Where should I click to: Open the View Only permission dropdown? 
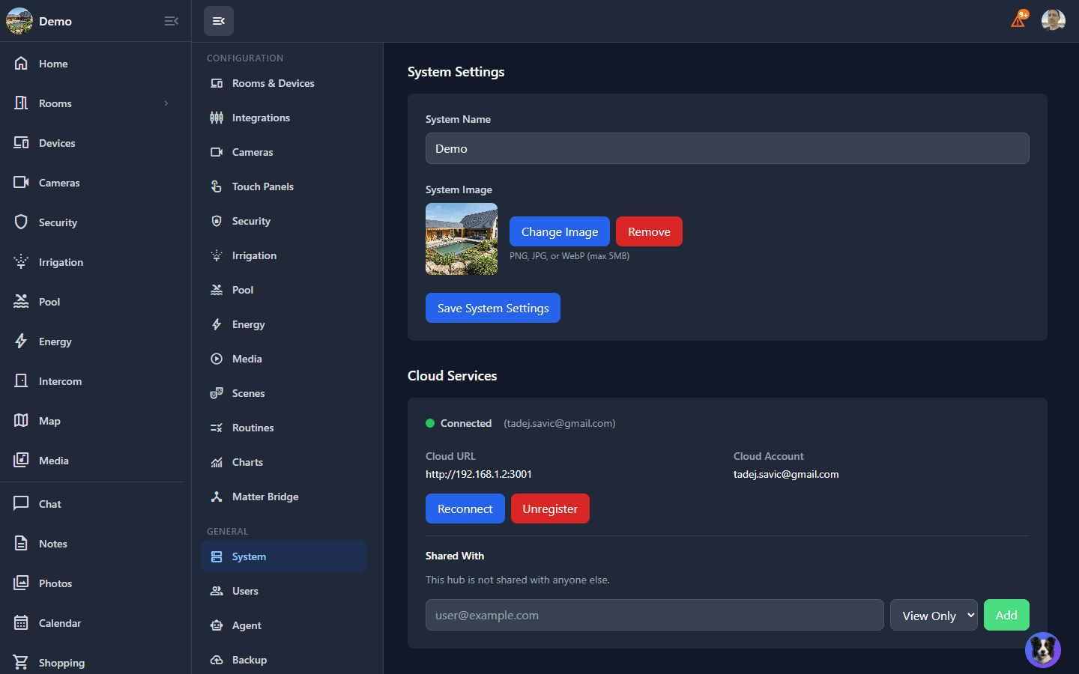coord(933,615)
